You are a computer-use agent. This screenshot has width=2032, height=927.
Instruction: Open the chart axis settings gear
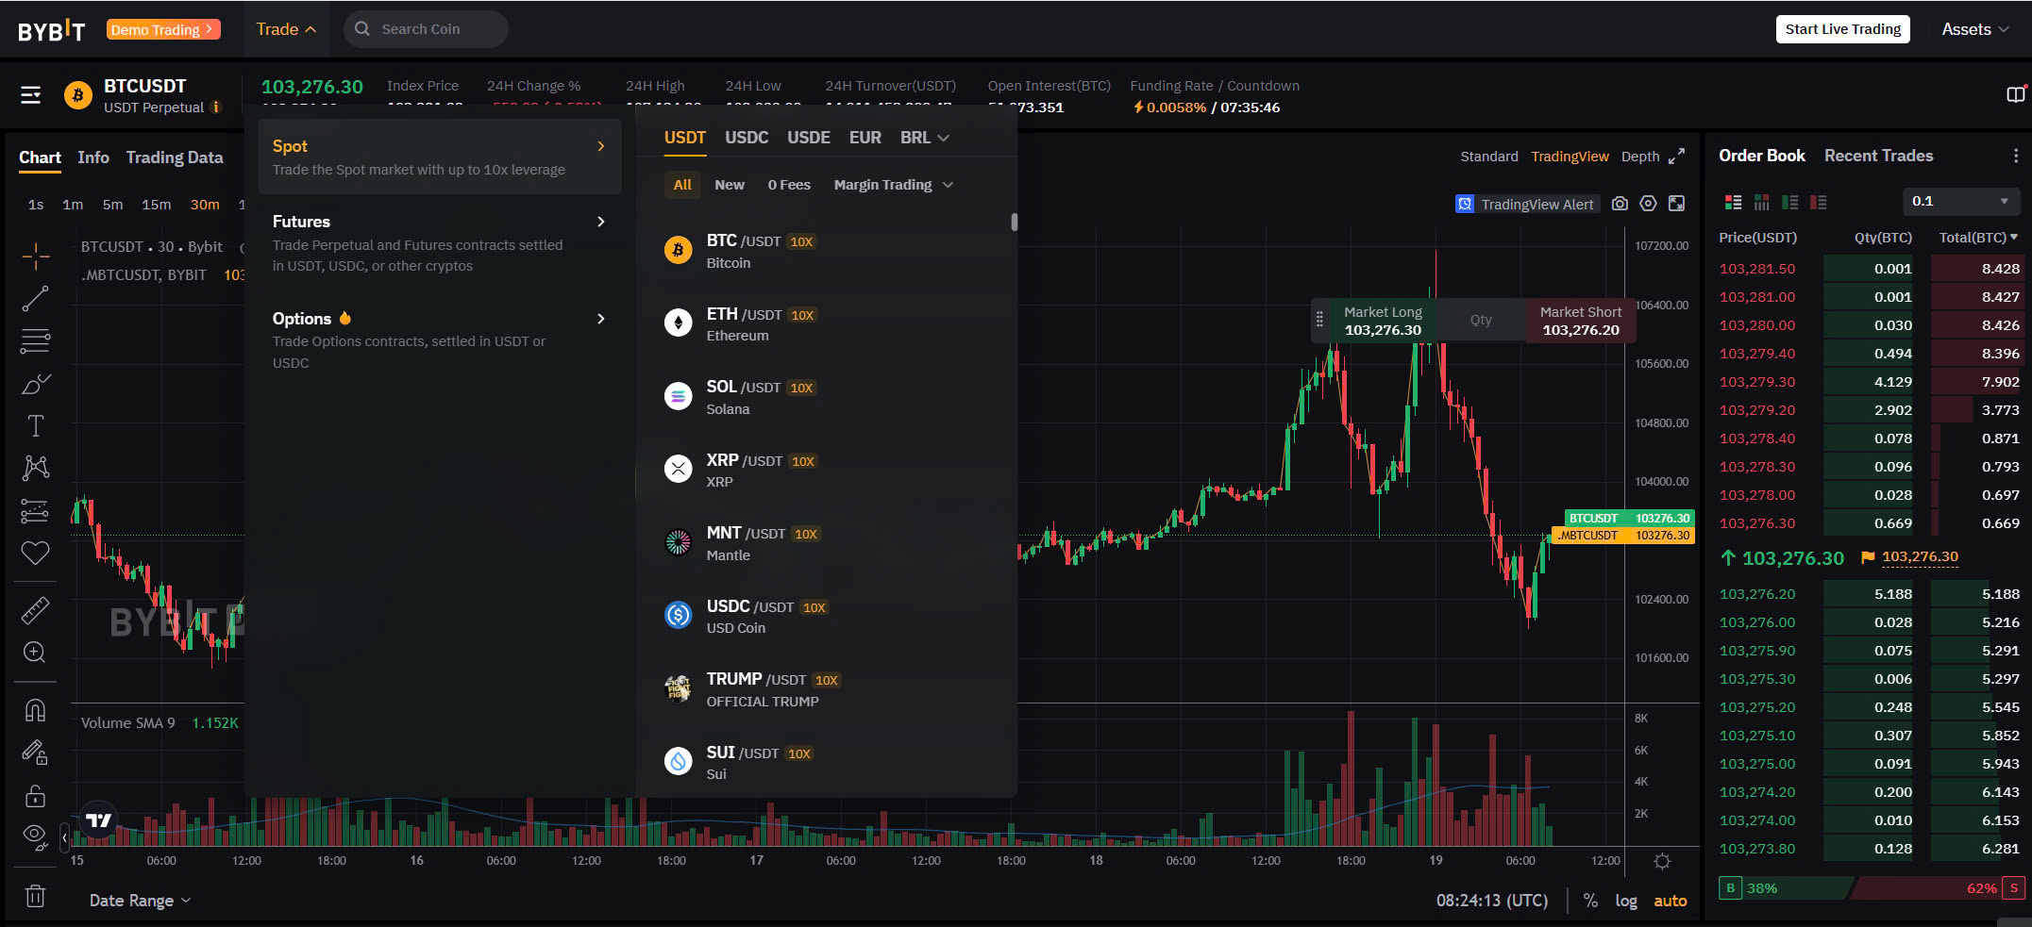pos(1663,862)
